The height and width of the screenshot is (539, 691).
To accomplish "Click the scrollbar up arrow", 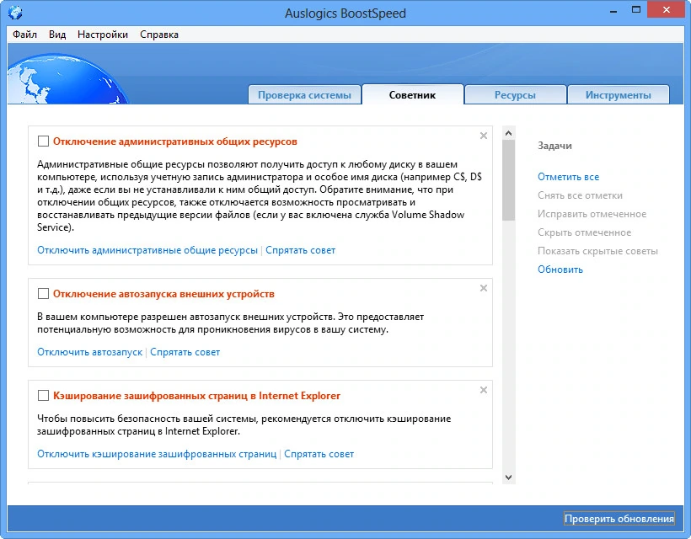I will (508, 133).
